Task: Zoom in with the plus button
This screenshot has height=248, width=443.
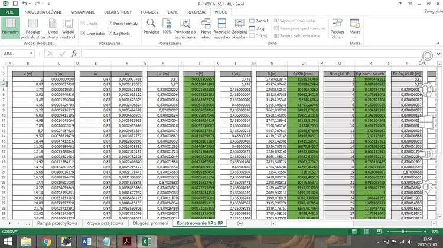Action: (425, 232)
